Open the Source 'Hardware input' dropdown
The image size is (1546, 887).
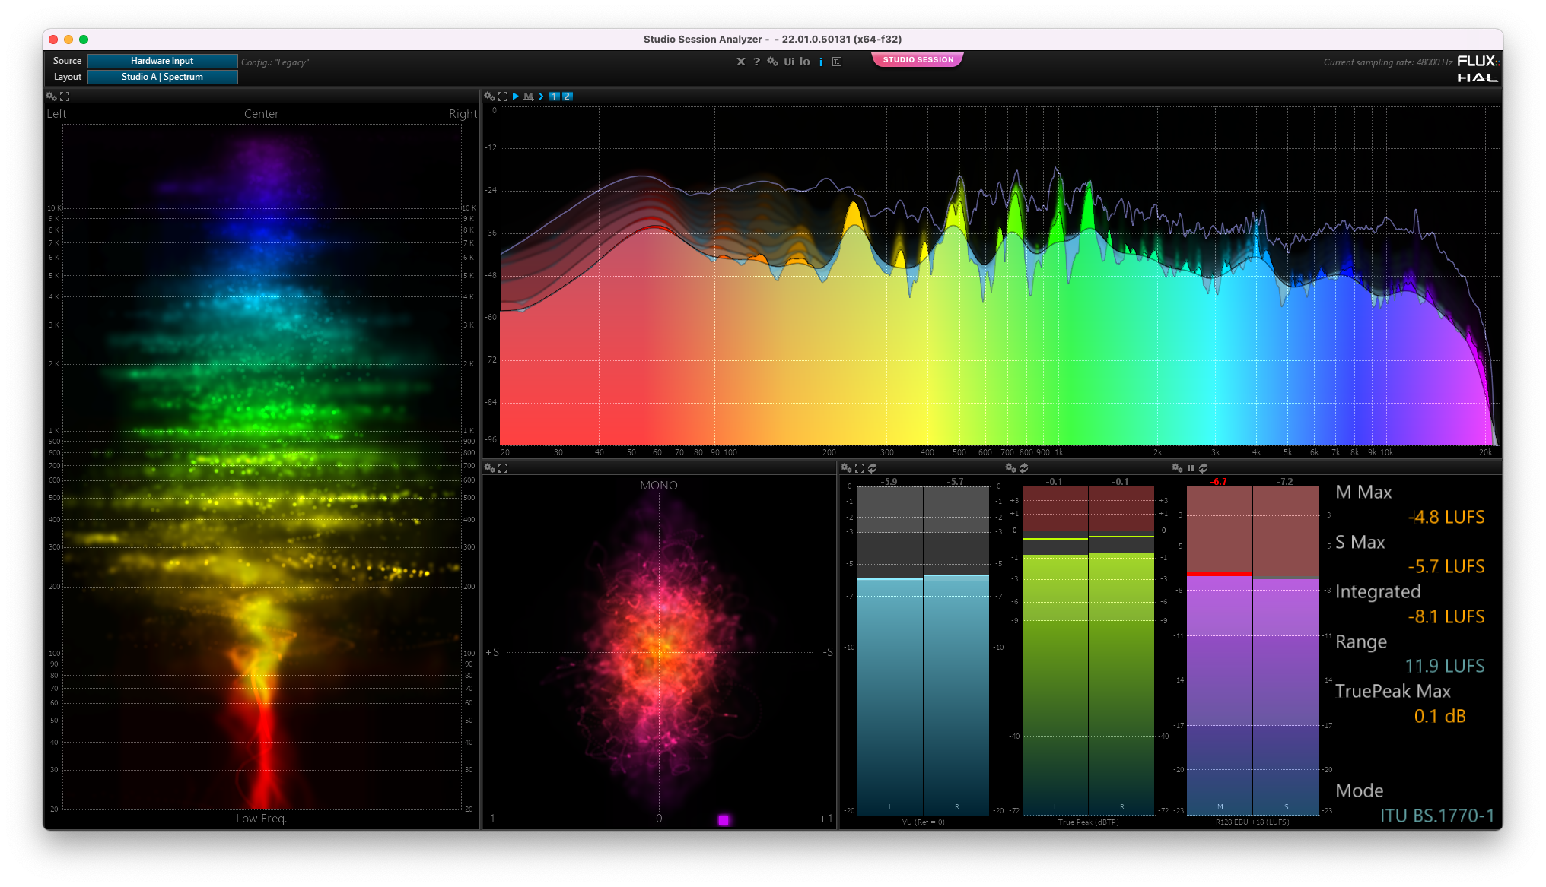[x=162, y=61]
